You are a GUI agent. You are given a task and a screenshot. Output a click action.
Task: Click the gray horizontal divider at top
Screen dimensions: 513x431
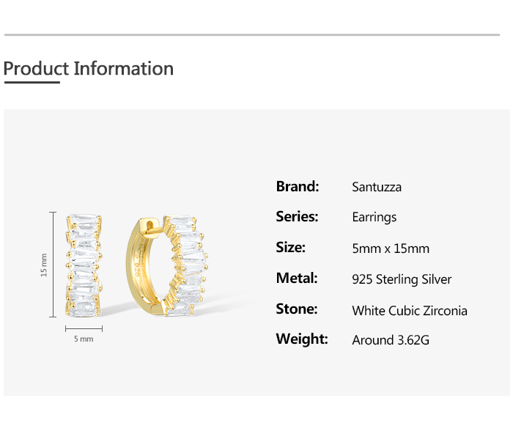(x=251, y=34)
